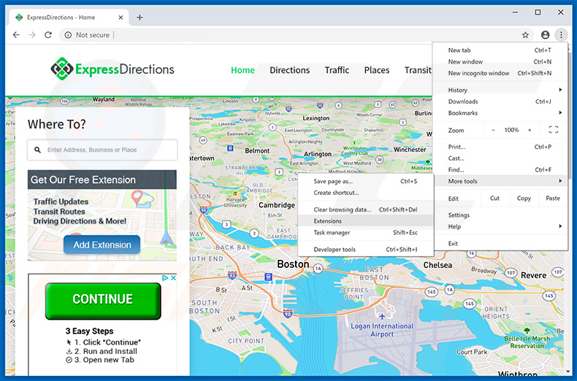Screen dimensions: 577x381
Task: Click the forward navigation arrow
Action: pos(32,35)
